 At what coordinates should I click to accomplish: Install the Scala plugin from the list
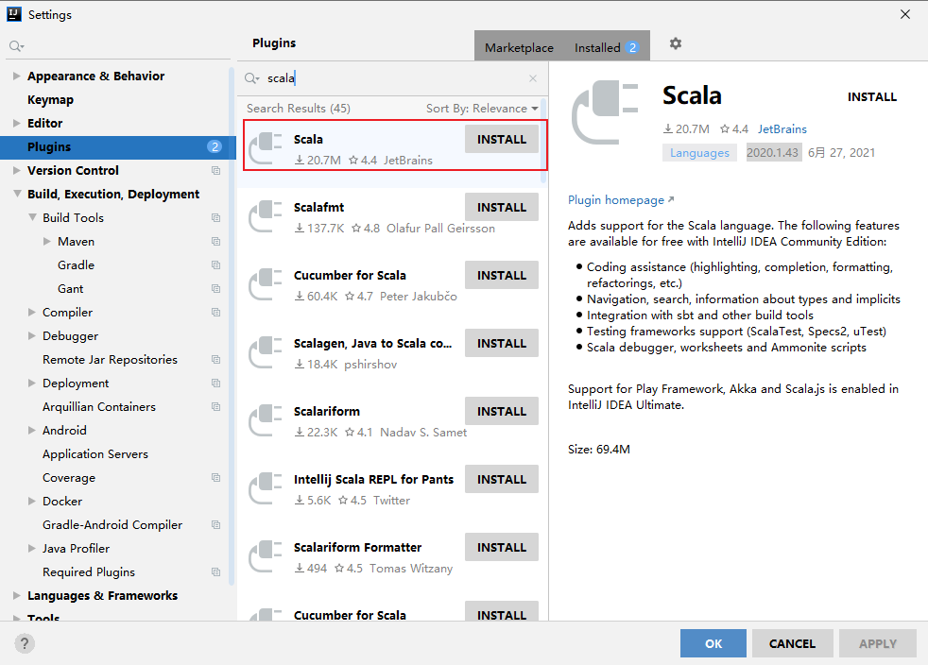[501, 139]
